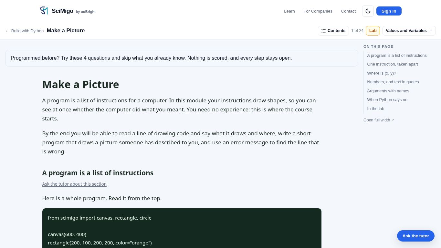Click the SciMigo logo icon
The height and width of the screenshot is (248, 441).
pos(44,11)
